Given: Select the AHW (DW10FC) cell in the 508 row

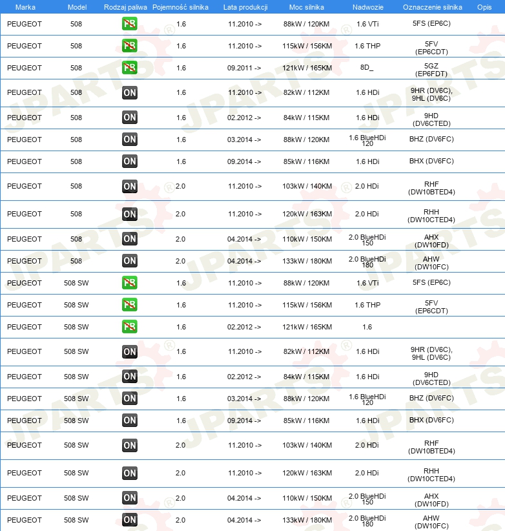Looking at the screenshot, I should pos(431,263).
